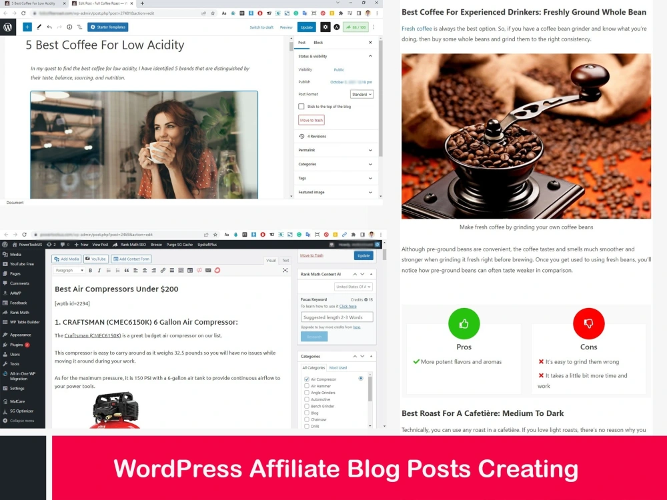This screenshot has height=500, width=667.
Task: Click the woman drinking coffee image block
Action: point(144,145)
